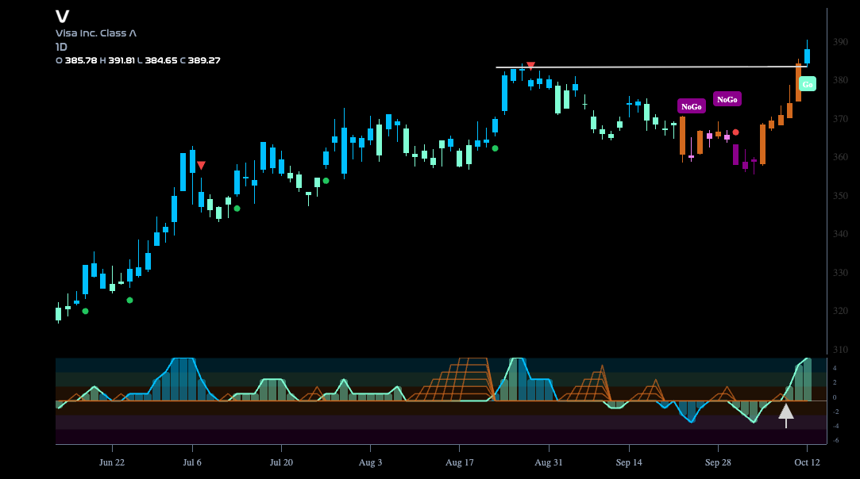Click the Visa Inc. Class A name
The width and height of the screenshot is (860, 479).
pyautogui.click(x=96, y=33)
